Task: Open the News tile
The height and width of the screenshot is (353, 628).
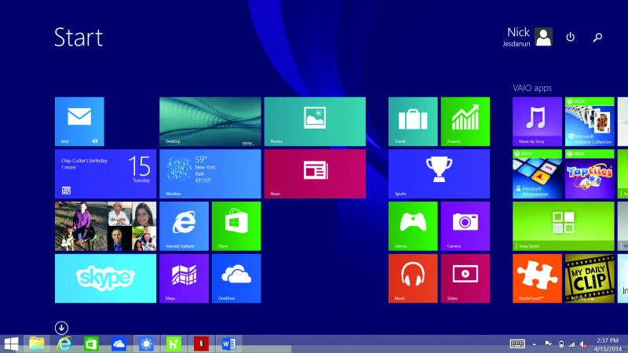Action: click(x=315, y=173)
